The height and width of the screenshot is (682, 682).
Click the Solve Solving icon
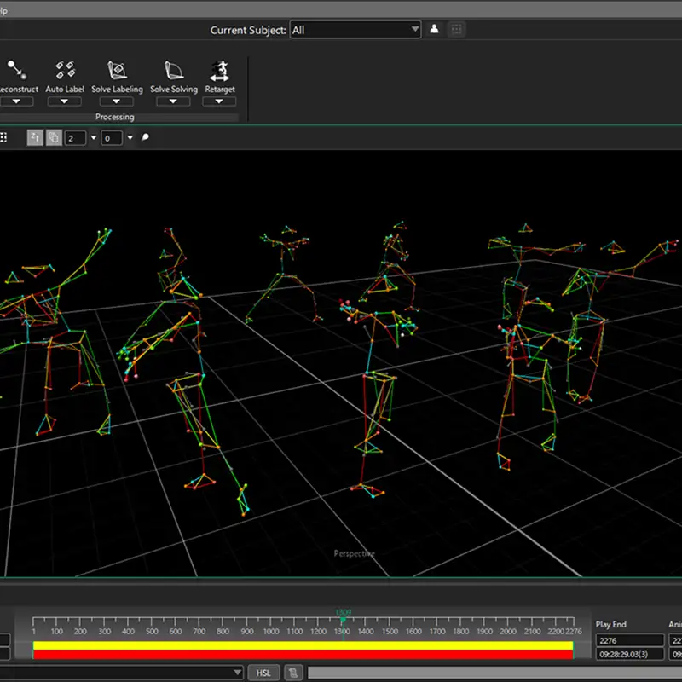[x=173, y=70]
